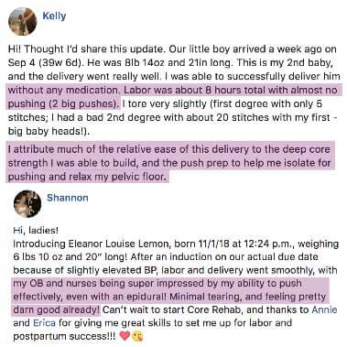Click the Kelly name link
The image size is (347, 347).
click(54, 16)
